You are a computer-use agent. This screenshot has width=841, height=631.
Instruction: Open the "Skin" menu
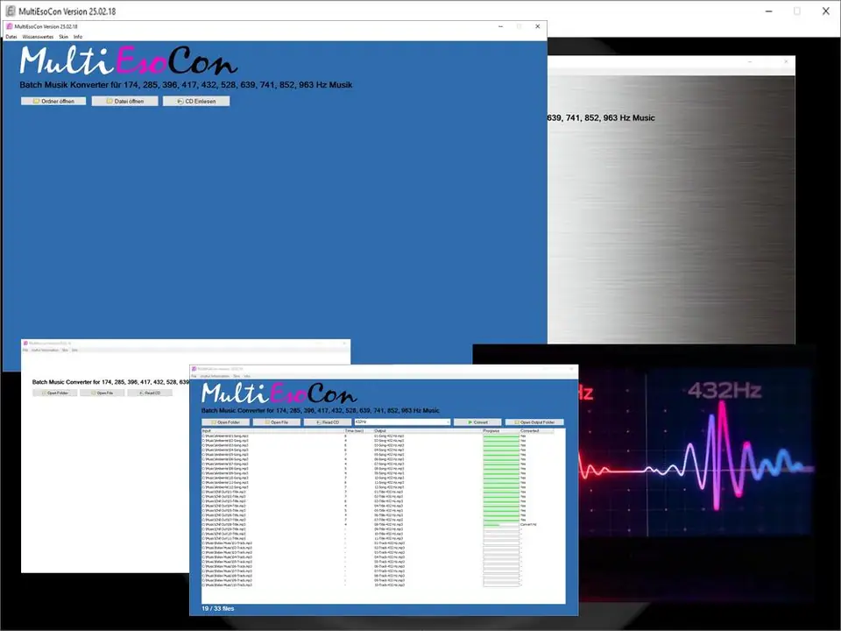point(63,37)
